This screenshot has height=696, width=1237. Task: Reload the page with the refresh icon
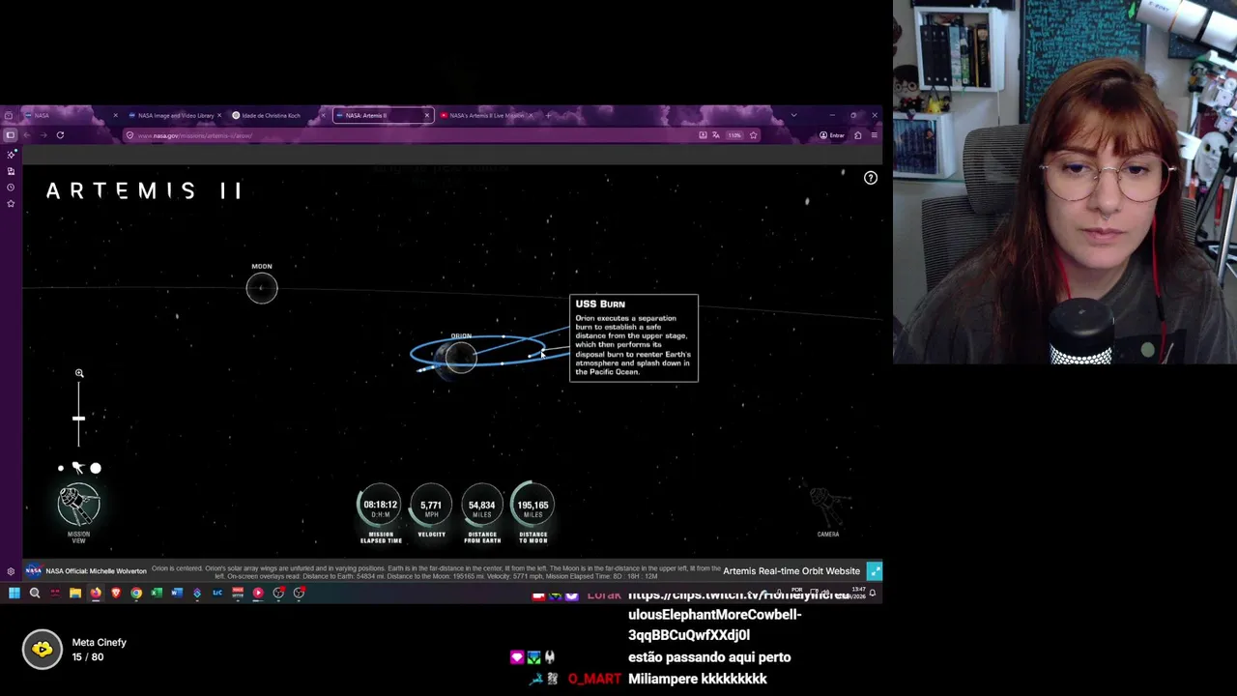click(60, 135)
